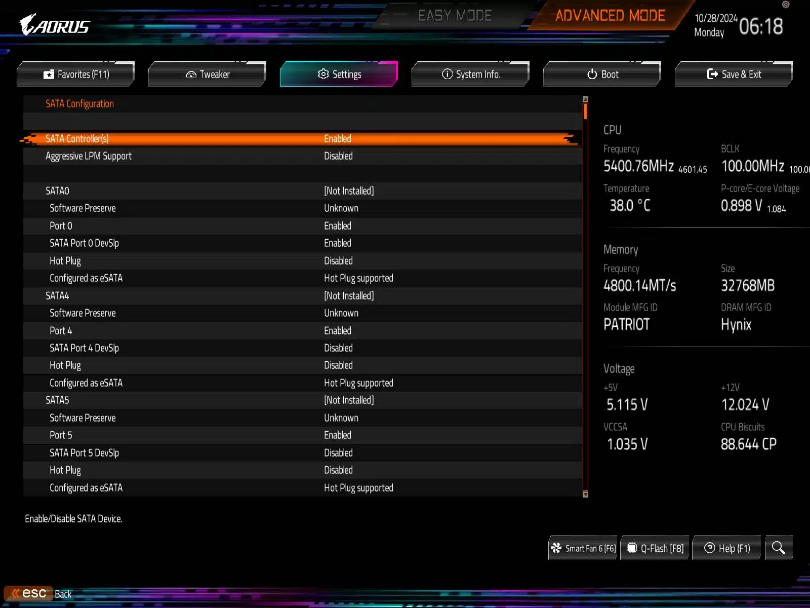Click the PATRIOT module ID

pyautogui.click(x=626, y=324)
